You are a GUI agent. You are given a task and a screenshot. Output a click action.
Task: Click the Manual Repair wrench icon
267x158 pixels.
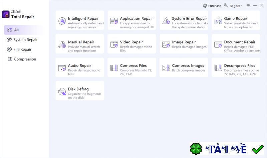[62, 45]
